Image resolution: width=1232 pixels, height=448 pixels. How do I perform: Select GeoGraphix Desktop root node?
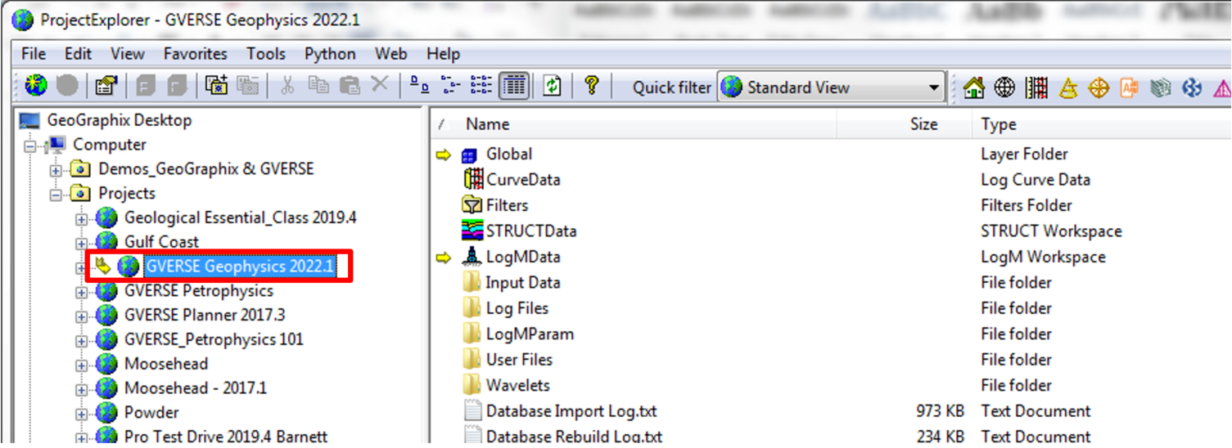[120, 120]
